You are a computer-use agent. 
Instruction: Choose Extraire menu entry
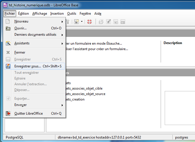(x=34, y=78)
